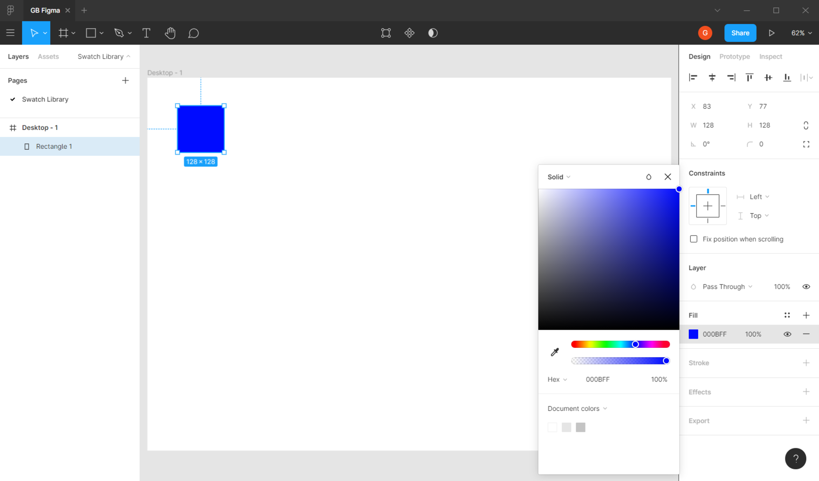Select the Rectangle shape tool
Viewport: 819px width, 481px height.
tap(91, 33)
